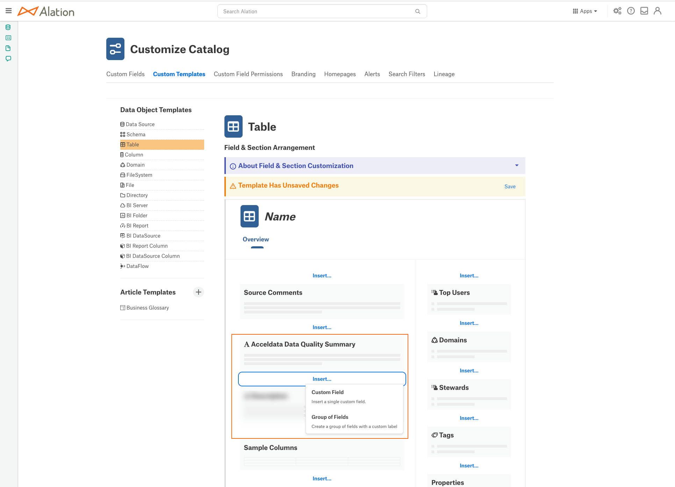This screenshot has width=675, height=487.
Task: Click Insert above Top Users
Action: click(x=469, y=276)
